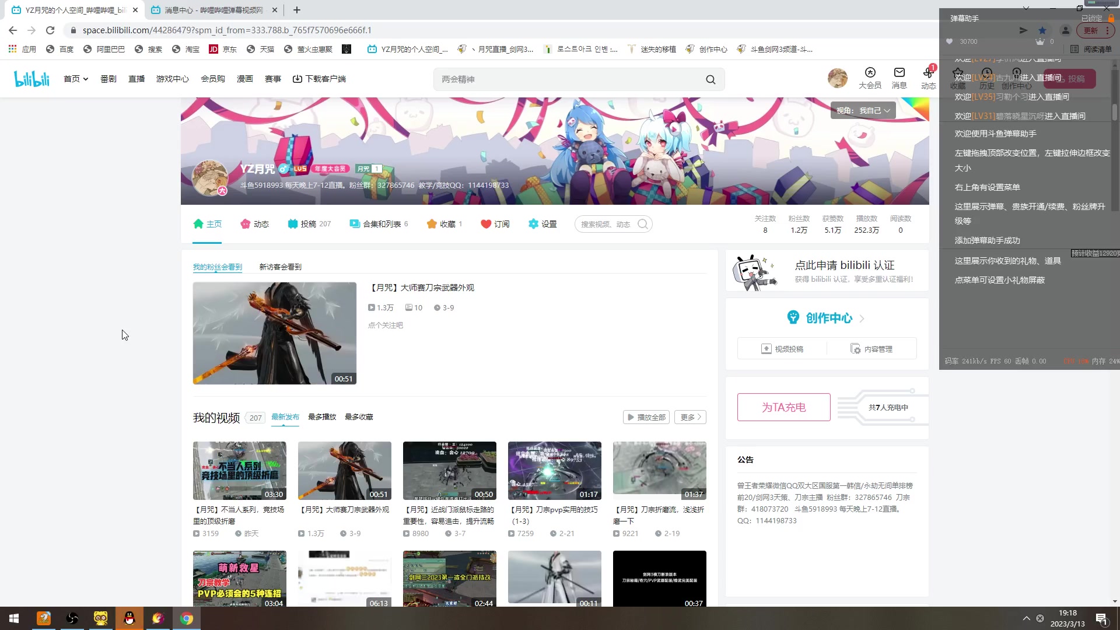
Task: Open the 大会员 membership icon
Action: click(870, 78)
